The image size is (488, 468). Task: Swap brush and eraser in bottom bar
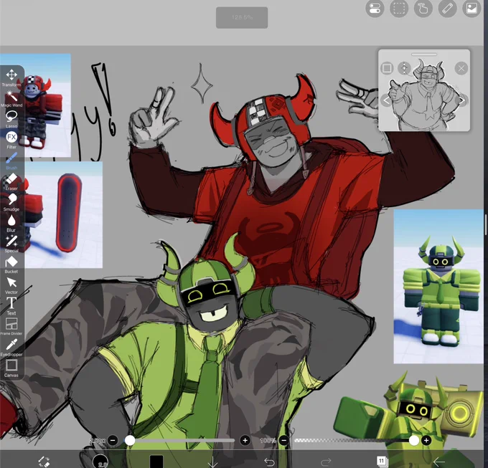[x=44, y=462]
